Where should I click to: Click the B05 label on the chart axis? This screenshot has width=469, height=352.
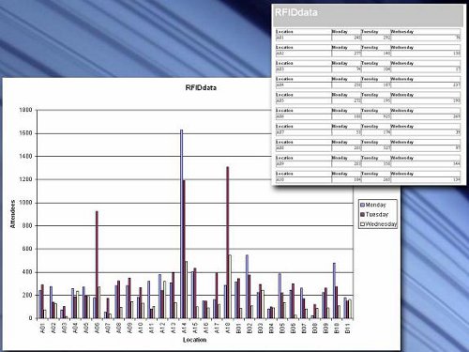coord(282,329)
